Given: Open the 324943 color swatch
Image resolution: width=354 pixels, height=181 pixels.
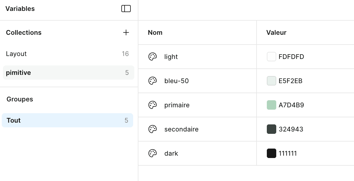Looking at the screenshot, I should click(271, 129).
